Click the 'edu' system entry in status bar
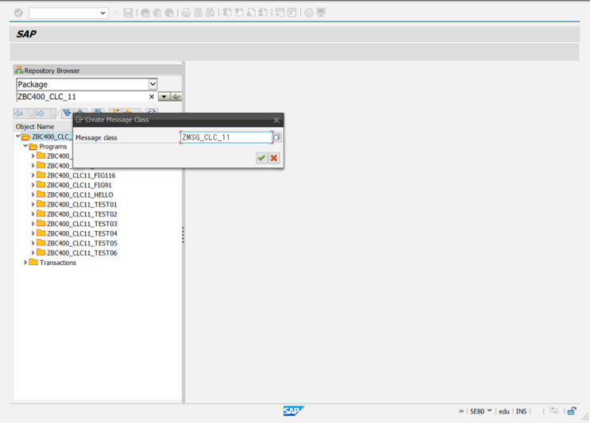This screenshot has height=423, width=590. click(503, 411)
